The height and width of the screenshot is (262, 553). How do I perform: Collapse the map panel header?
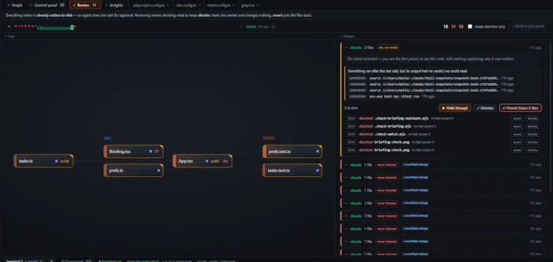click(10, 36)
